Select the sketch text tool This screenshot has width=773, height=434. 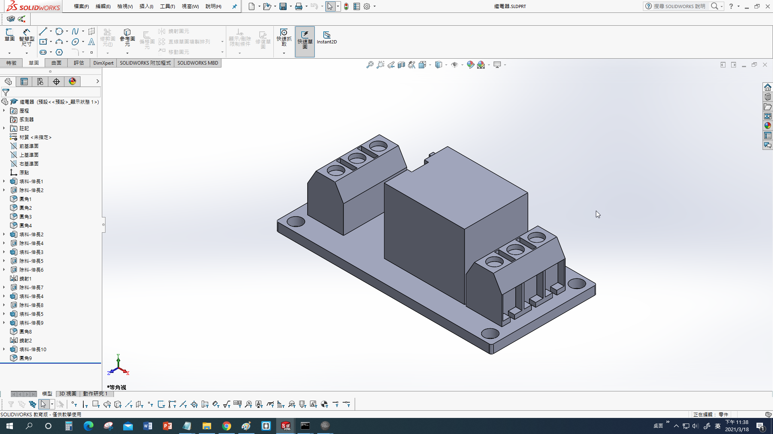tap(91, 42)
